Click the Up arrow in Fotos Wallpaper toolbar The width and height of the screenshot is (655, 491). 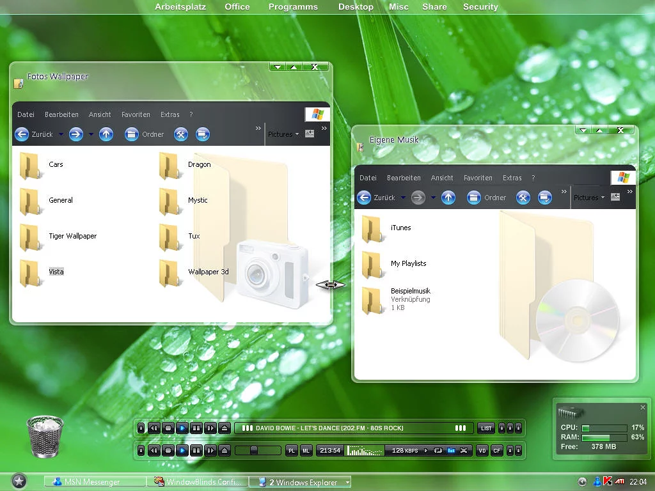coord(106,134)
